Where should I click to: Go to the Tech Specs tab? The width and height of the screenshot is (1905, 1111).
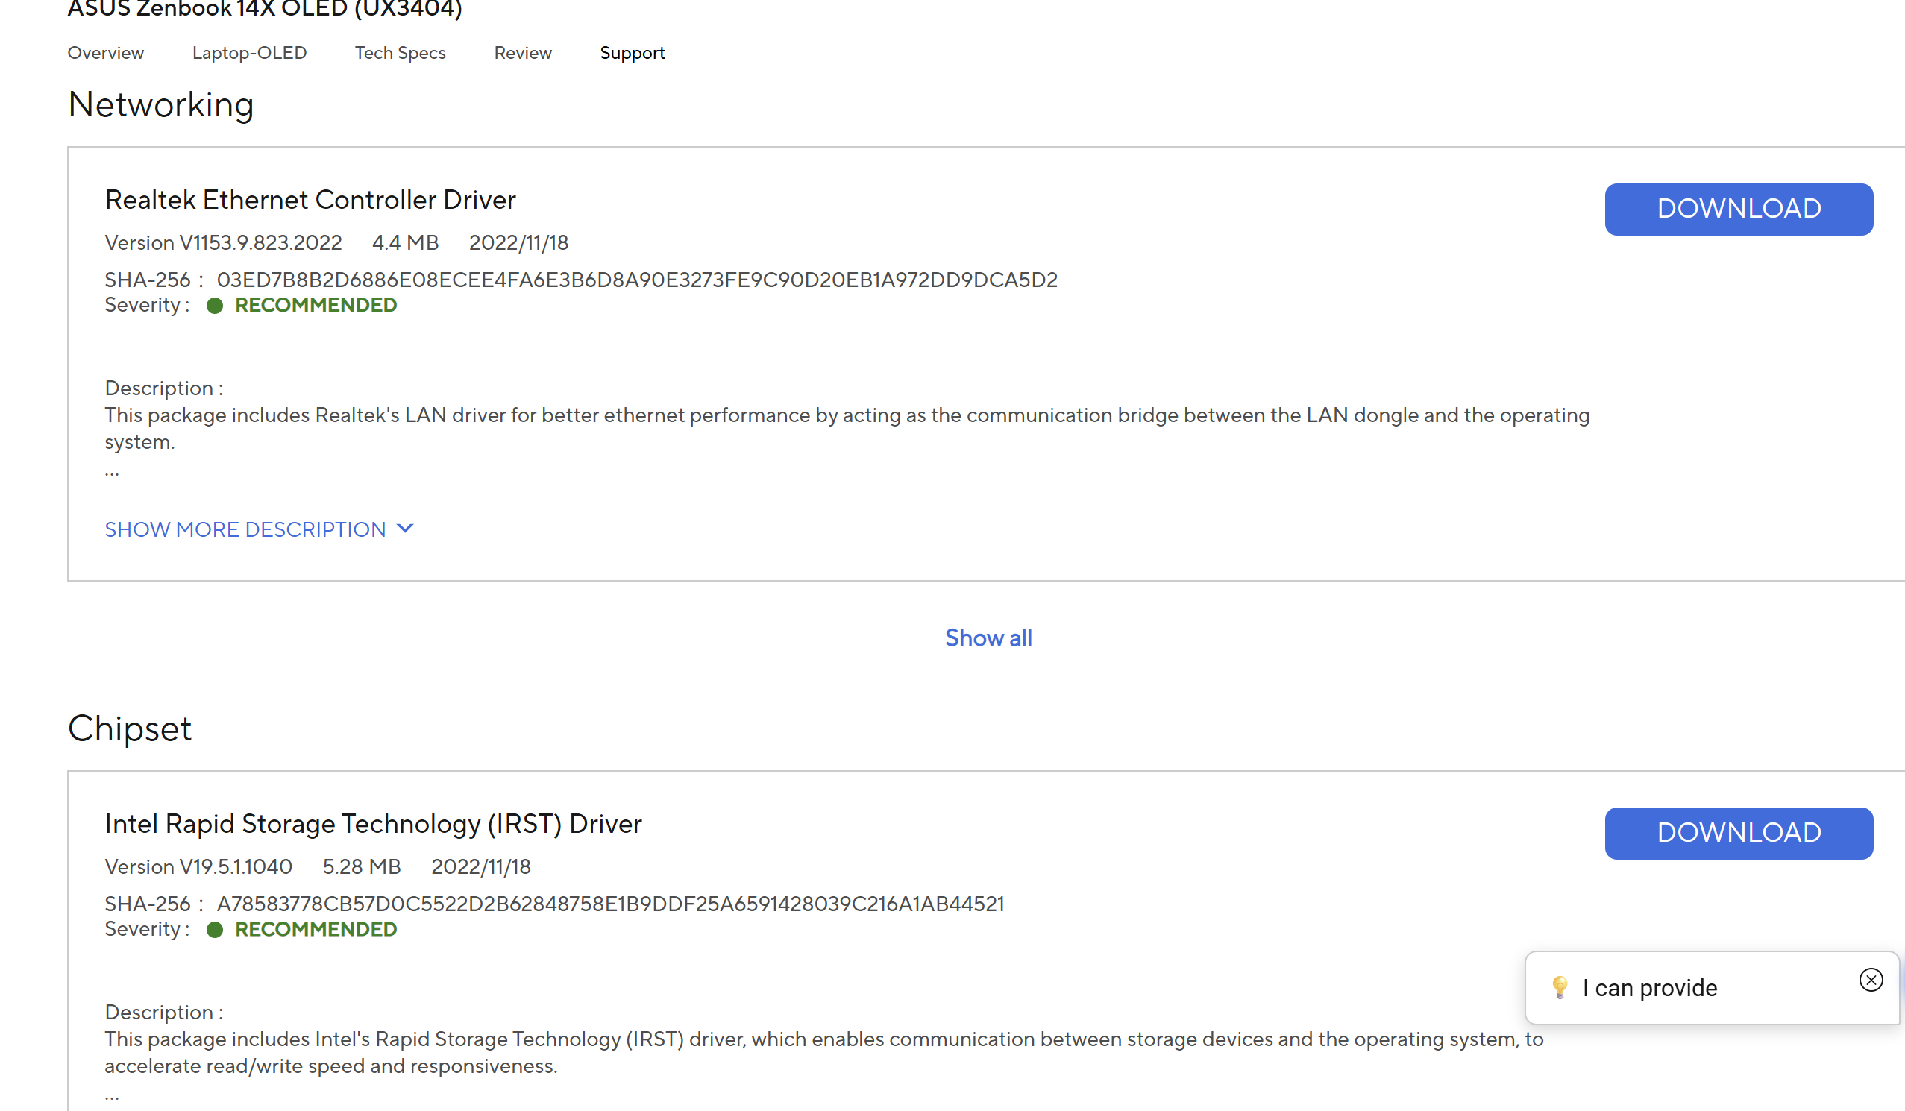[401, 53]
